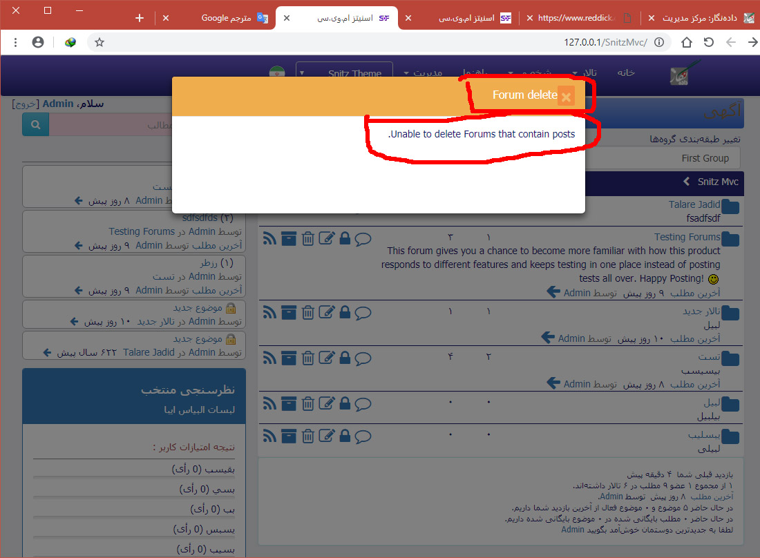
Task: Bookmark this page with the star icon
Action: pyautogui.click(x=99, y=42)
